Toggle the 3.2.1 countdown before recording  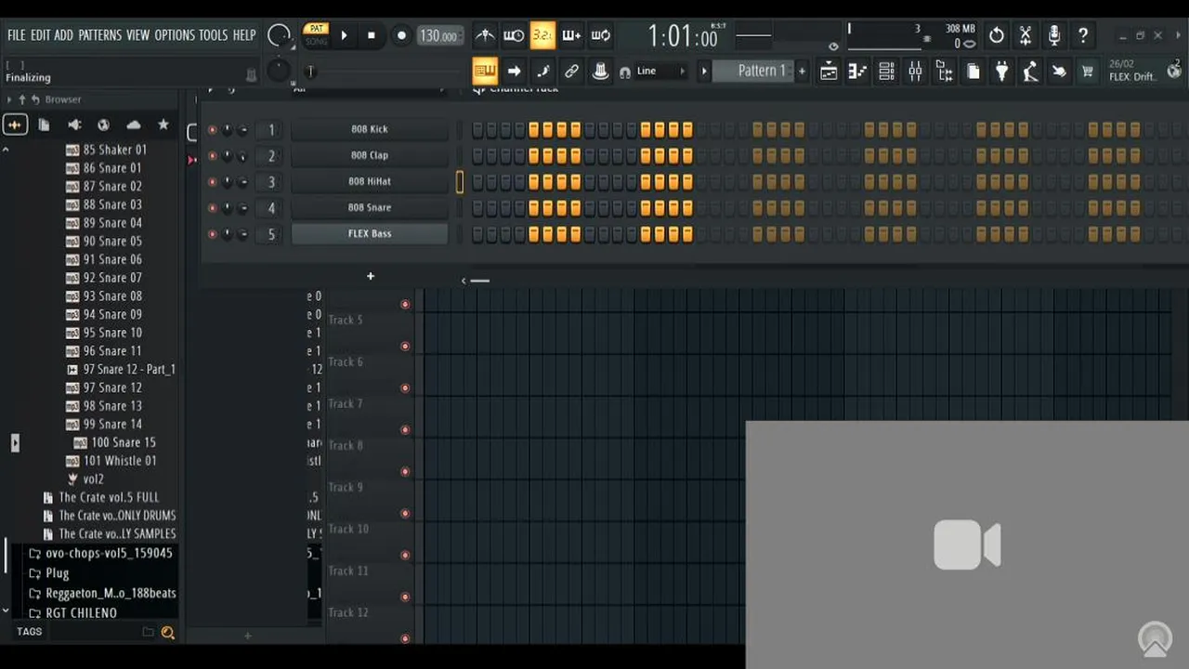pos(542,35)
